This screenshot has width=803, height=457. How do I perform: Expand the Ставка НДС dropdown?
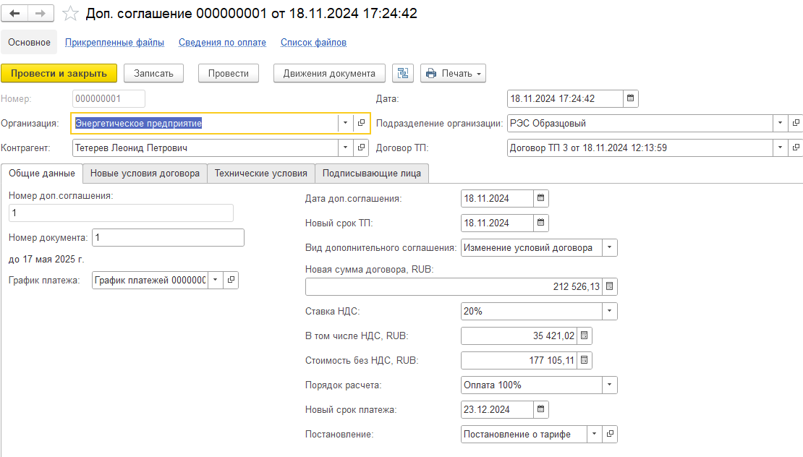[x=609, y=312]
